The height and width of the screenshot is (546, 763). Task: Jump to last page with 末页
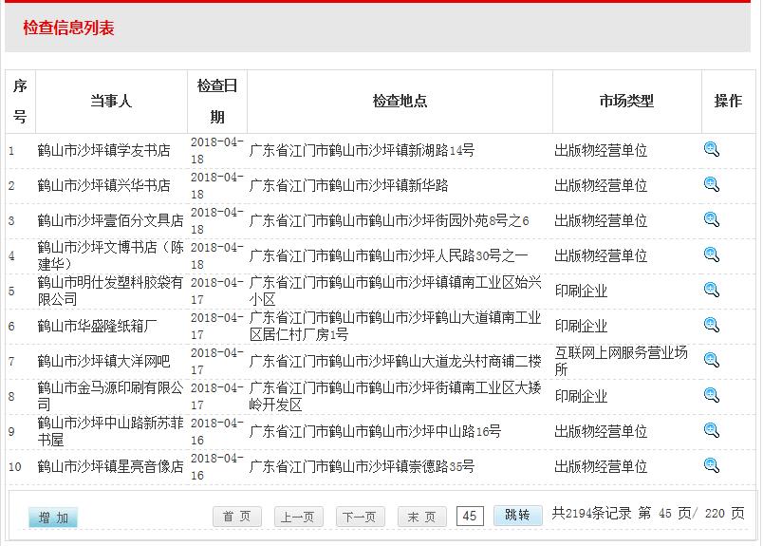tap(421, 517)
